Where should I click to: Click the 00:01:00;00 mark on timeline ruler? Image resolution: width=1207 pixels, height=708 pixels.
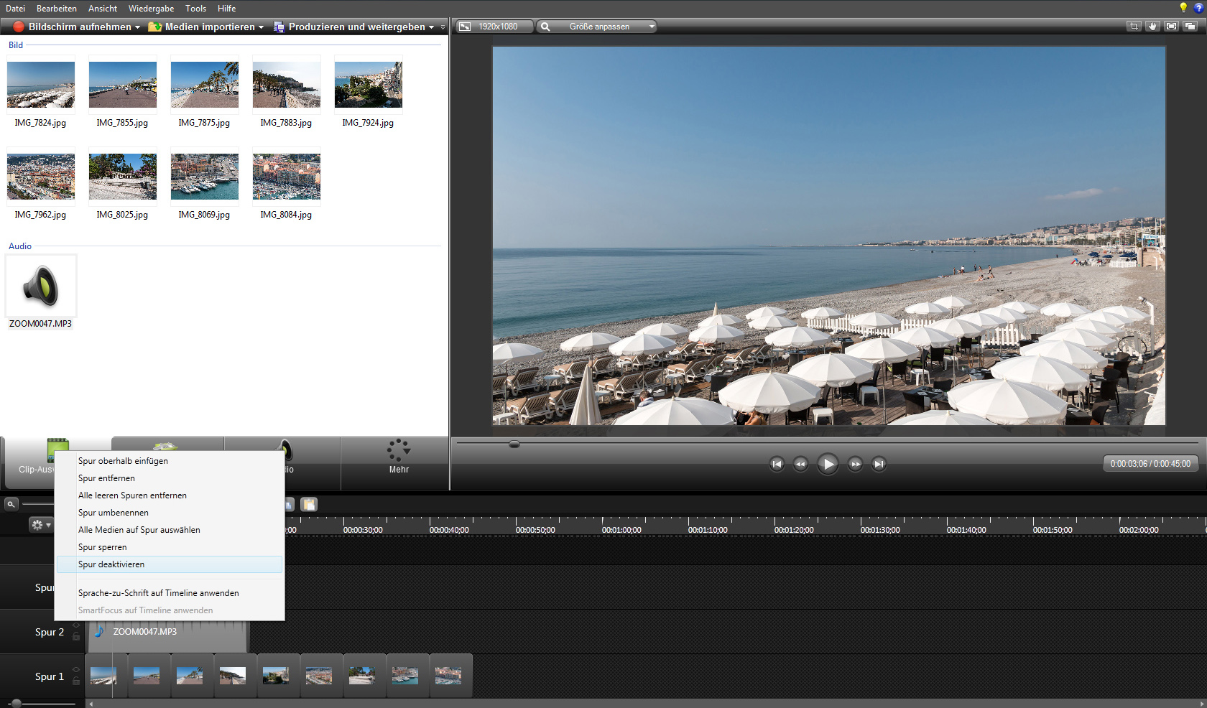[621, 530]
